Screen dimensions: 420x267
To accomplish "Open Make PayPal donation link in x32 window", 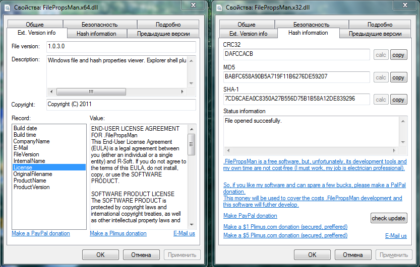I will coord(250,216).
